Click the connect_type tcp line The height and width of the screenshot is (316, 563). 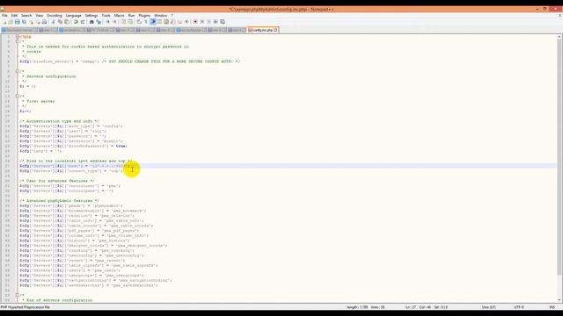(71, 171)
